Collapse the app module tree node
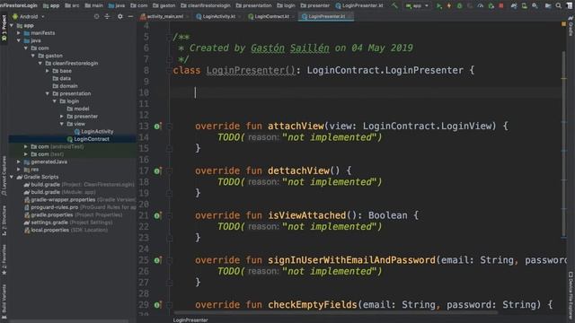 pyautogui.click(x=12, y=26)
